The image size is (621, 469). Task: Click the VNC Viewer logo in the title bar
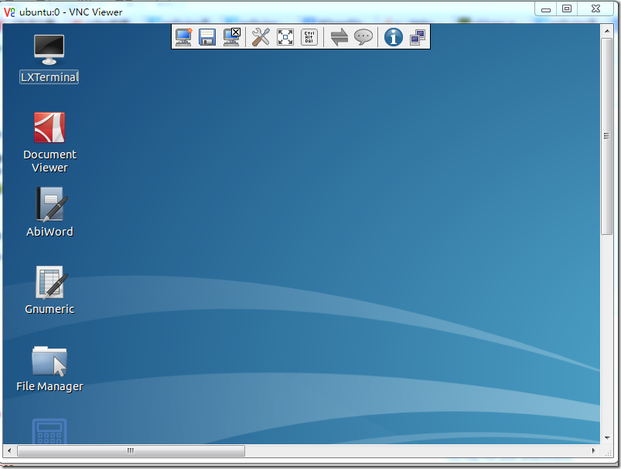coord(9,12)
